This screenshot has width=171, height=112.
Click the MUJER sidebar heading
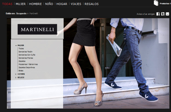(x=21, y=45)
